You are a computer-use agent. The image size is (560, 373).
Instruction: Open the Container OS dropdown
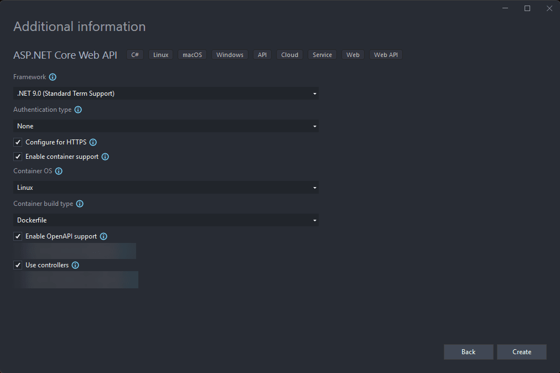(165, 188)
